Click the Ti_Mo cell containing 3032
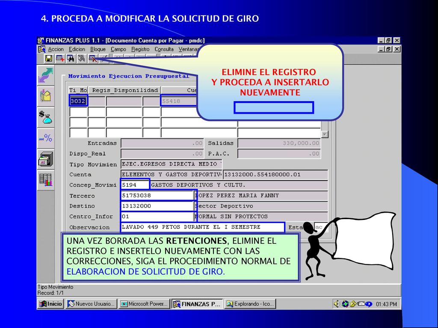 (x=78, y=101)
